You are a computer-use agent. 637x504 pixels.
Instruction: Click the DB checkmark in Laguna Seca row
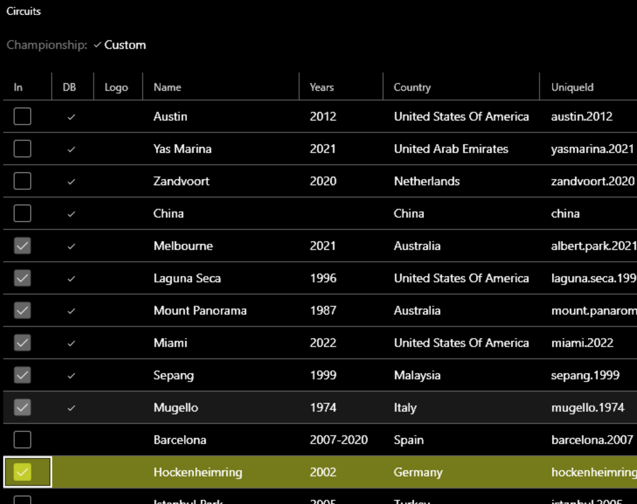[x=71, y=279]
